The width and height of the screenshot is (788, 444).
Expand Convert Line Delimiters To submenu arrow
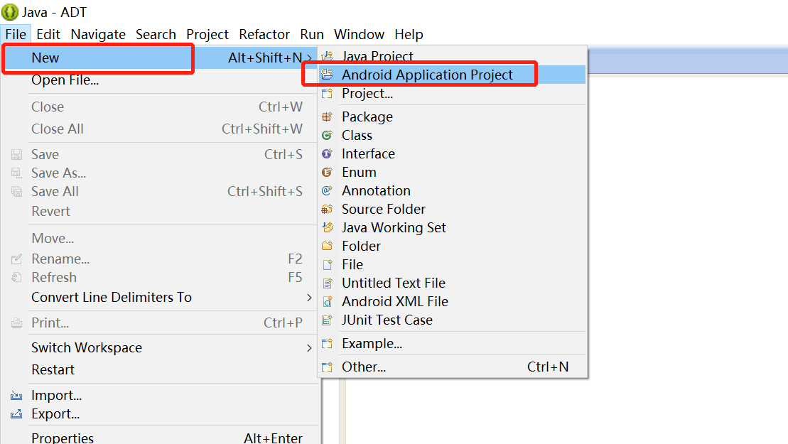click(x=310, y=298)
